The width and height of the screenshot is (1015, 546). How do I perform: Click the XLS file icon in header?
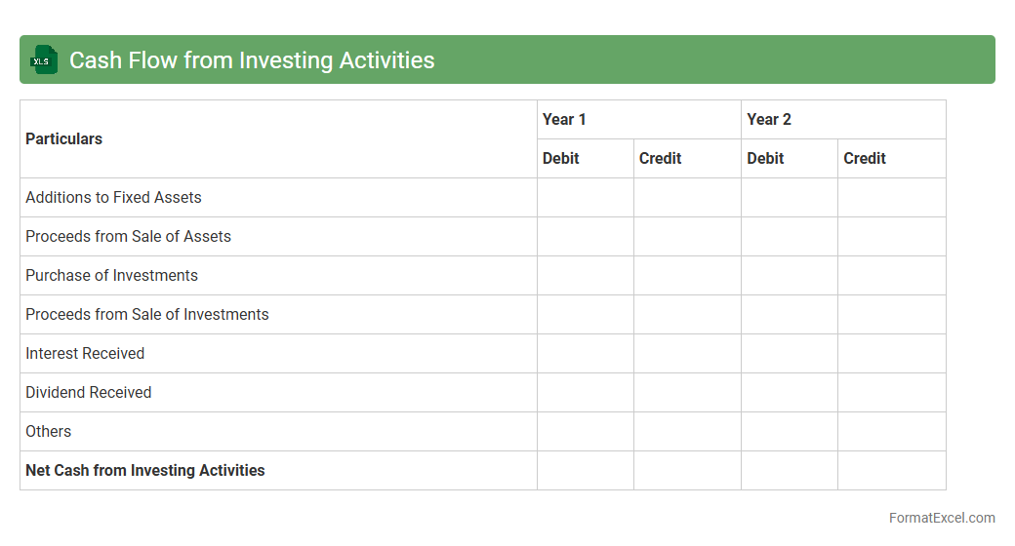tap(43, 60)
